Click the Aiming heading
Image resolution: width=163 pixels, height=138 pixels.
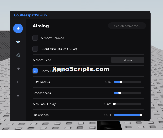(41, 26)
